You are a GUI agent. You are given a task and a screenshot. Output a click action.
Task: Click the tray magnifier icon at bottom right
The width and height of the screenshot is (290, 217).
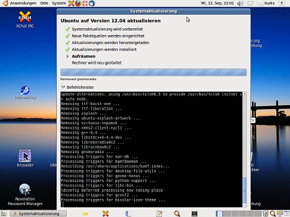coord(272,213)
